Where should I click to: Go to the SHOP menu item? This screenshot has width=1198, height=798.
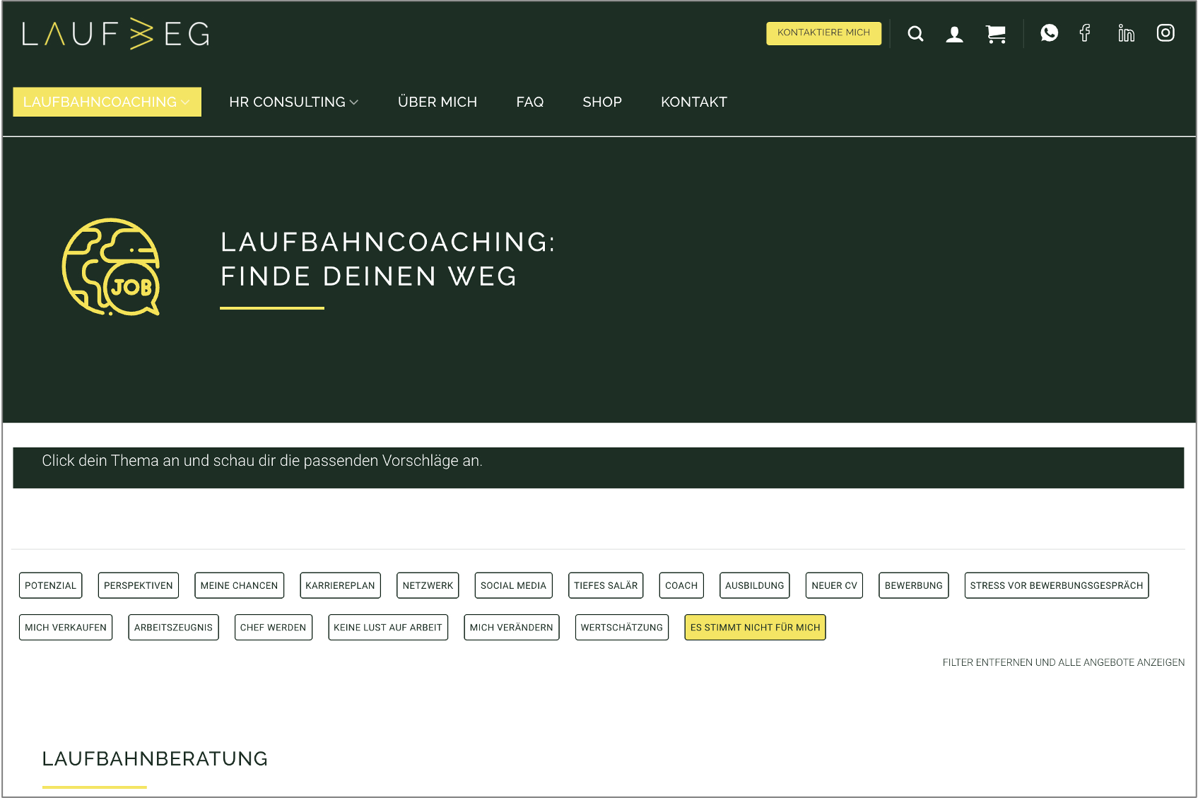(x=602, y=102)
